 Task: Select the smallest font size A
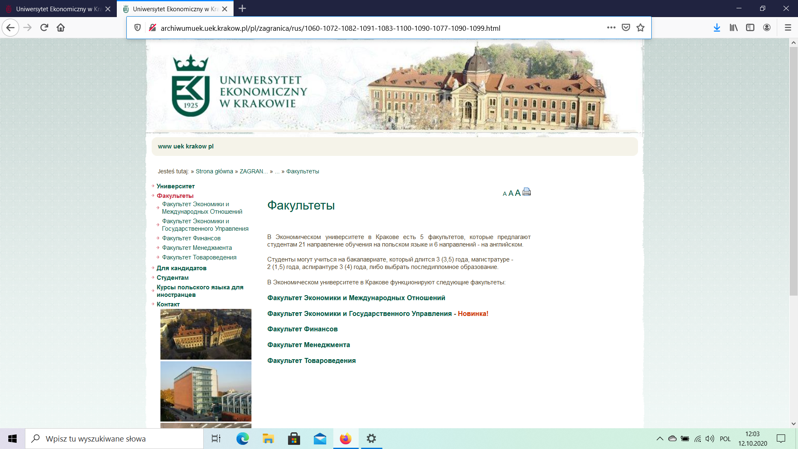(505, 194)
